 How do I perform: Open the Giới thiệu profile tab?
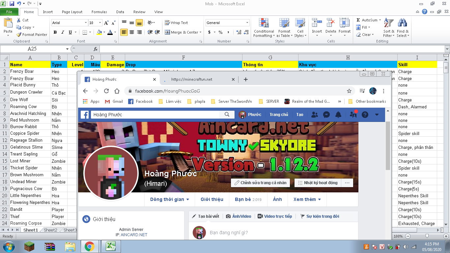212,199
